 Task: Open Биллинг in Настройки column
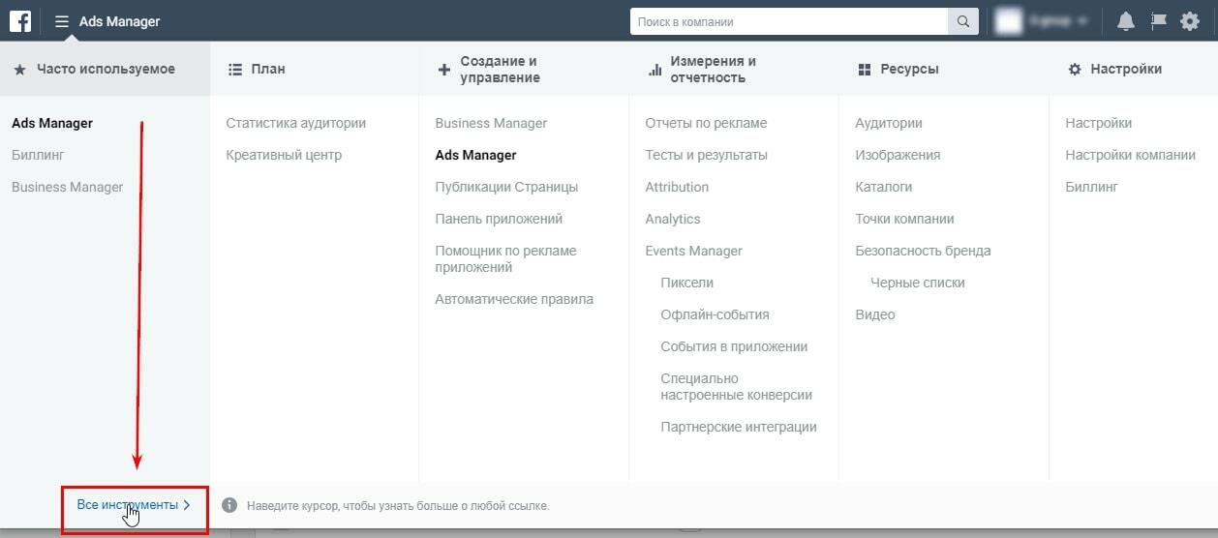click(1091, 187)
